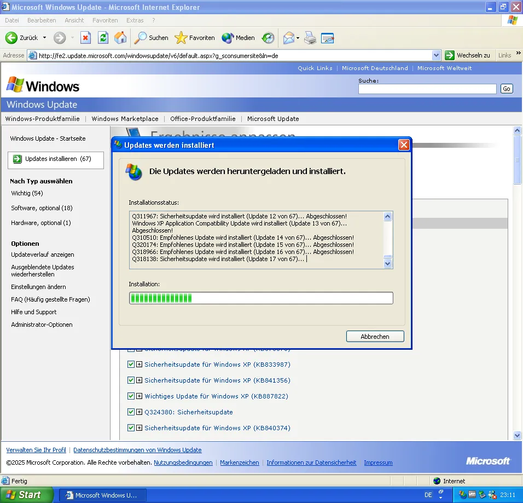Click the Installation progress bar
The height and width of the screenshot is (503, 523).
[261, 298]
